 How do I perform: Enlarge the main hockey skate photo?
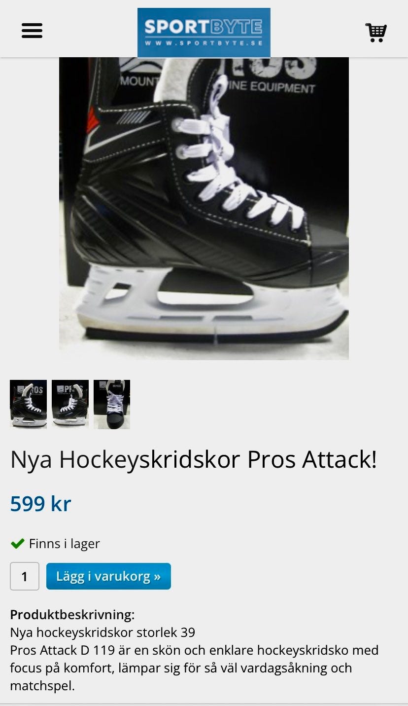tap(204, 208)
